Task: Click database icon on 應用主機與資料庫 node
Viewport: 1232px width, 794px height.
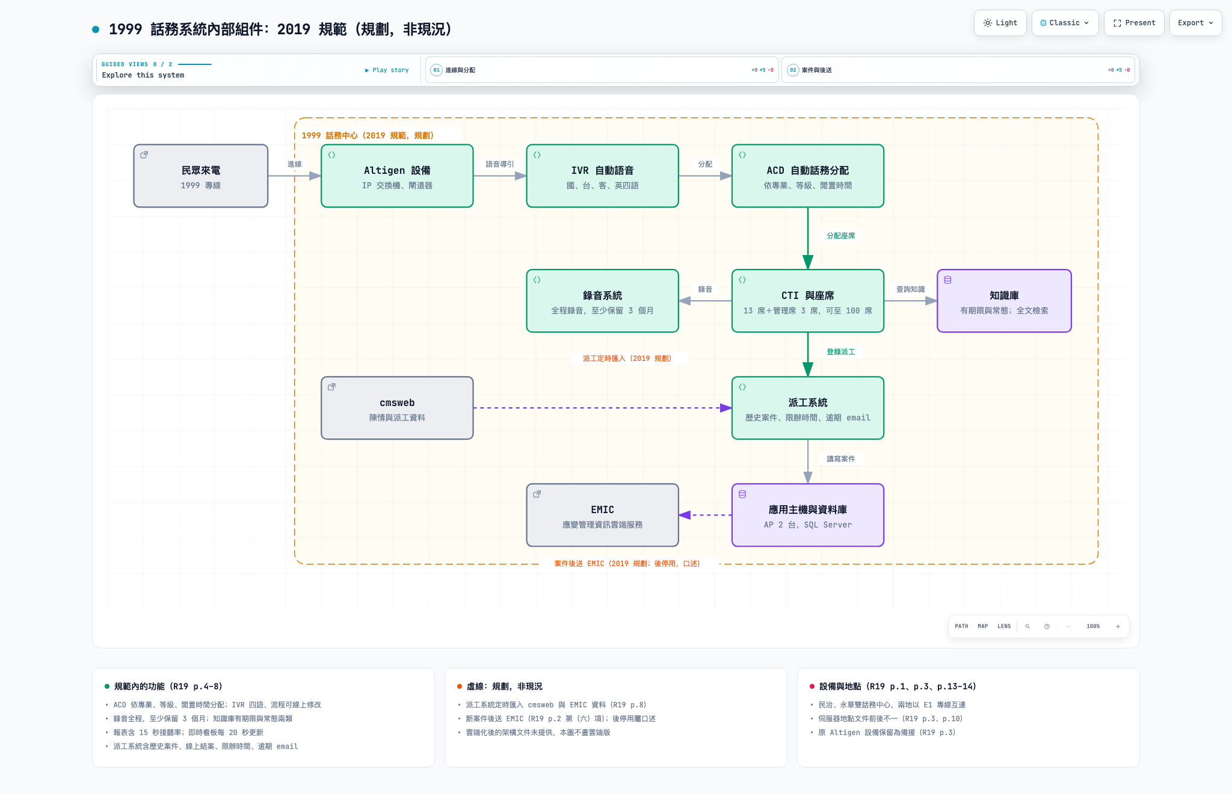Action: click(x=742, y=494)
